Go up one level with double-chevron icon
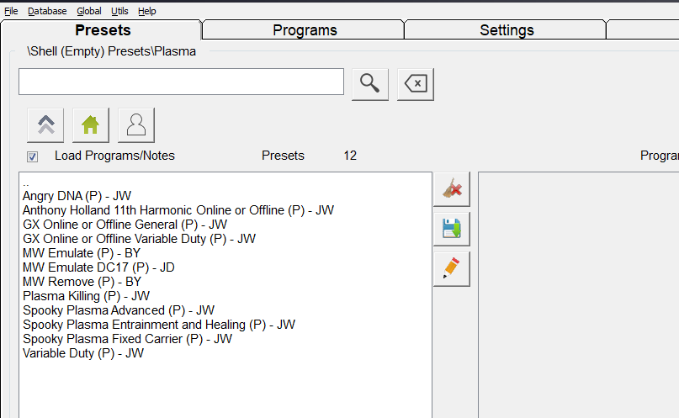 click(x=45, y=125)
